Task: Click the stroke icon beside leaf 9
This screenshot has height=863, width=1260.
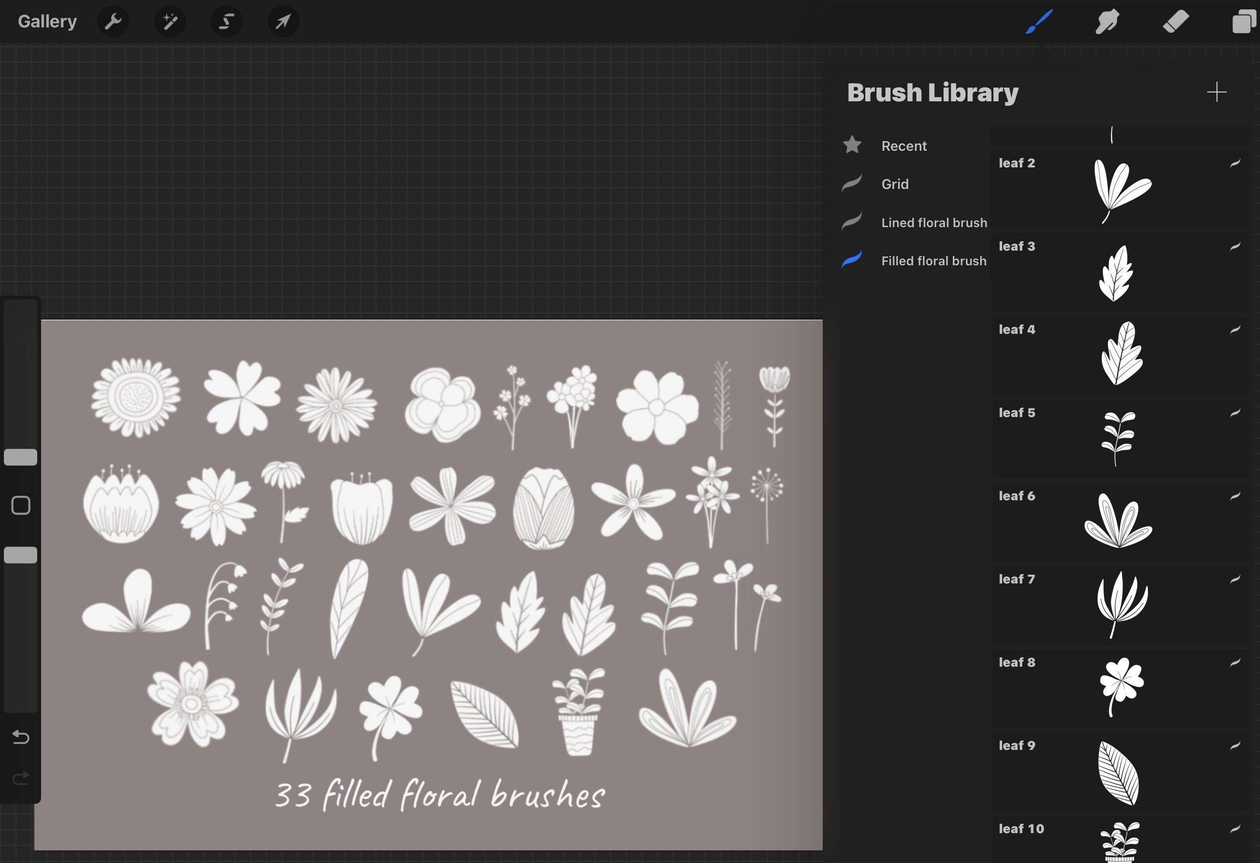Action: coord(1235,746)
